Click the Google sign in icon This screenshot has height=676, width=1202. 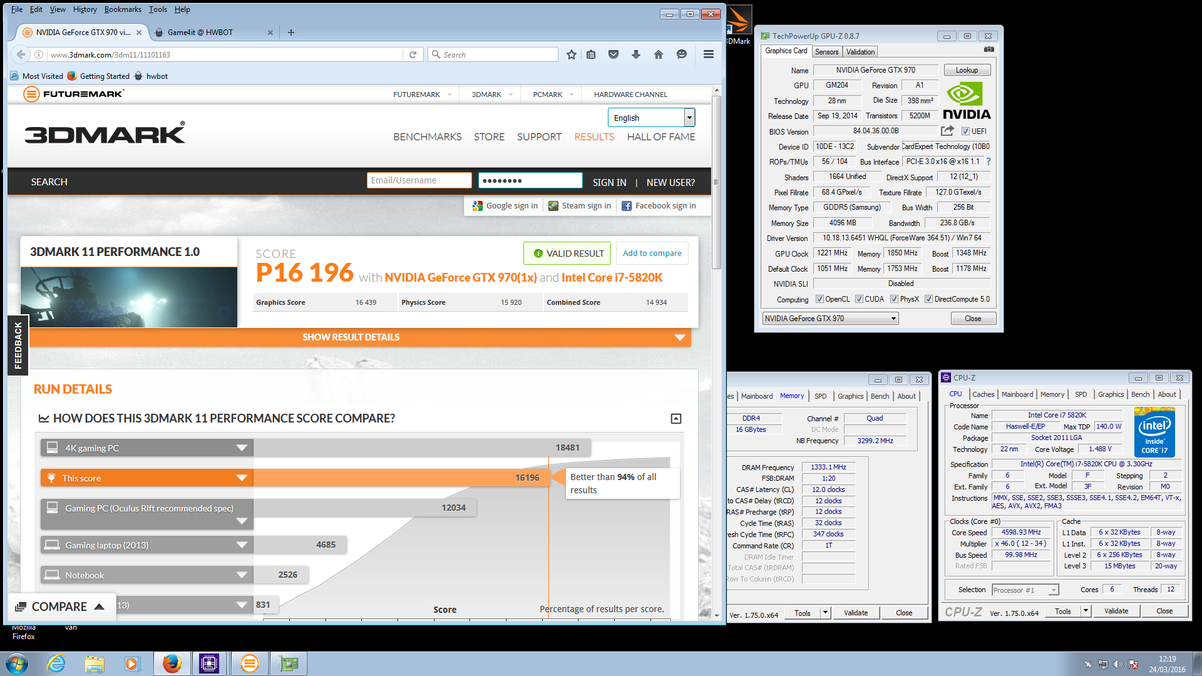click(478, 206)
